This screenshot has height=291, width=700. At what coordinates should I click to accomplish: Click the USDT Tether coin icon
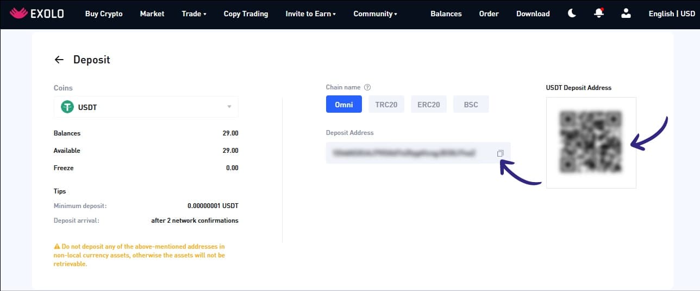tap(67, 107)
